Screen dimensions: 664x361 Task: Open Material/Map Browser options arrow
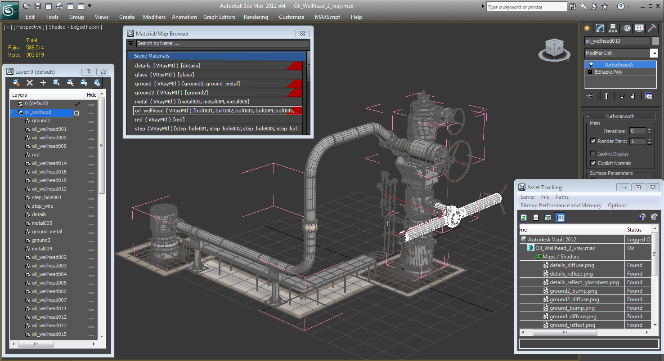(x=131, y=44)
